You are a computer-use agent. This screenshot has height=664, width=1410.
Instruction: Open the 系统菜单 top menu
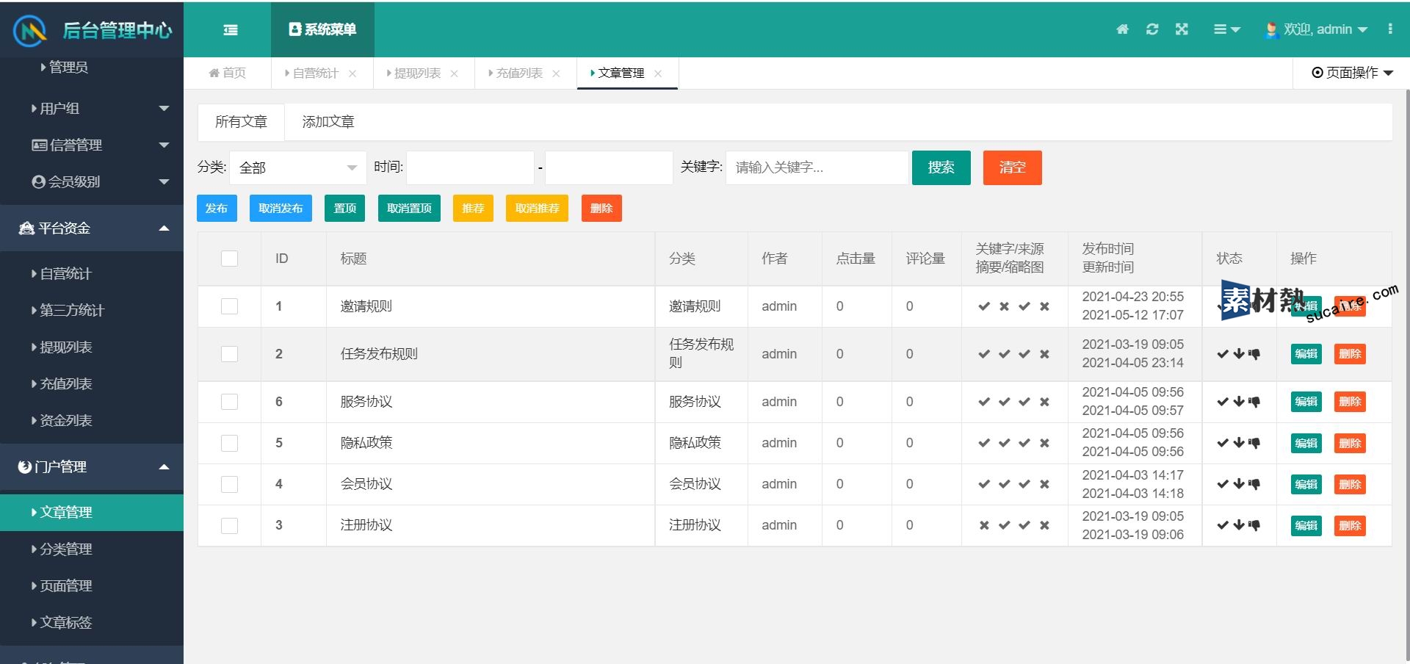pos(322,29)
